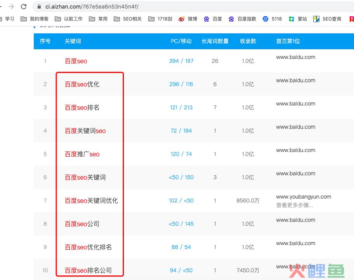Open the 百度seo关键词优化 keyword link
Image resolution: width=354 pixels, height=280 pixels.
(91, 200)
